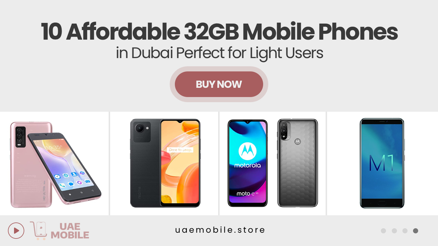This screenshot has width=438, height=246.
Task: Select the first slide indicator dot
Action: tap(383, 231)
